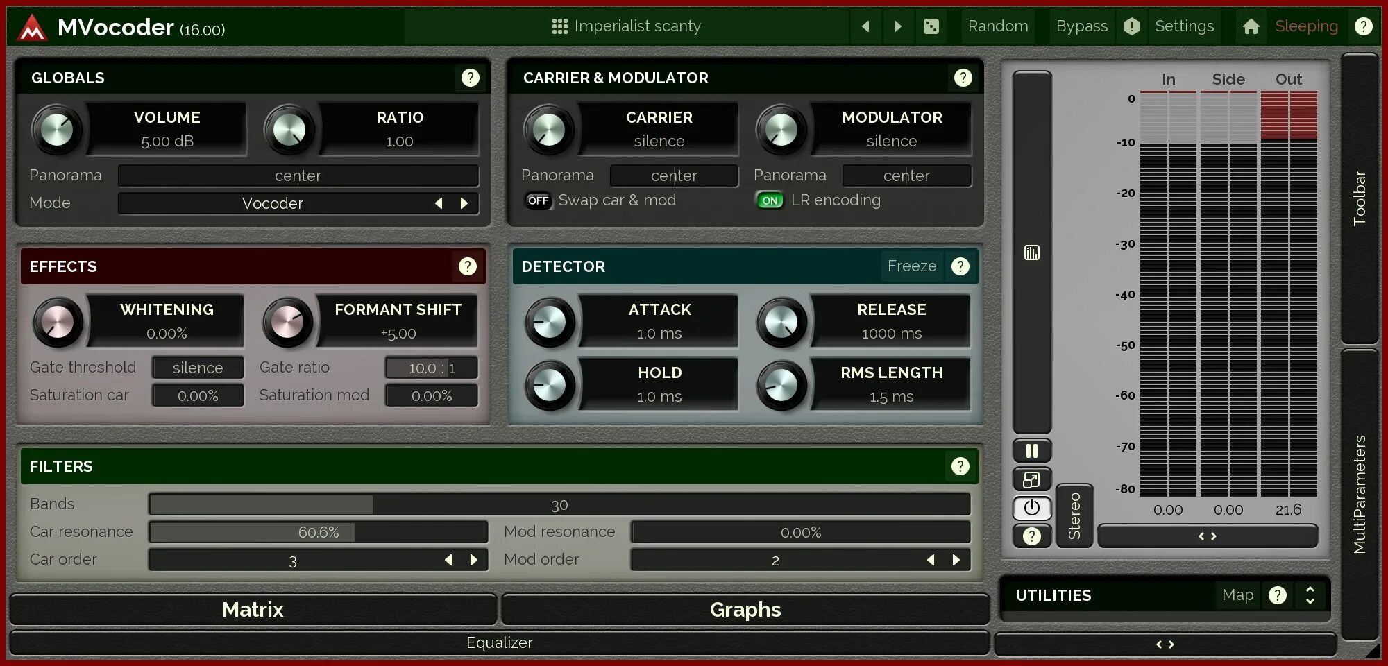Click the next-value arrow for Mode Vocoder
Viewport: 1388px width, 666px height.
tap(464, 203)
